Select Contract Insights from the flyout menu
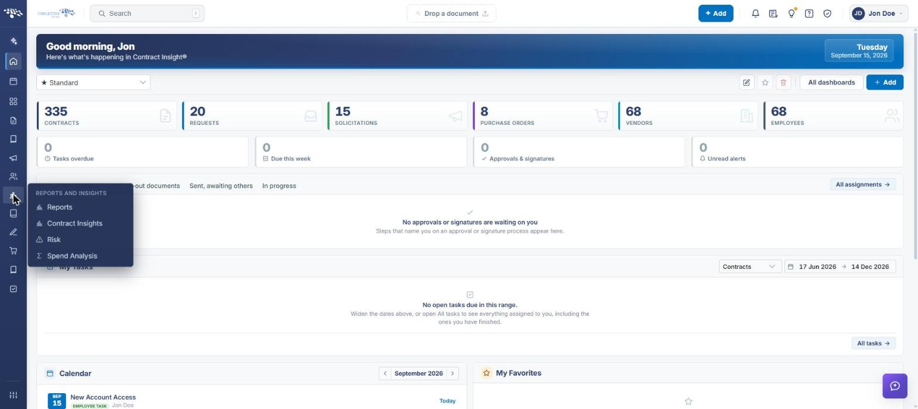The height and width of the screenshot is (409, 918). point(74,223)
